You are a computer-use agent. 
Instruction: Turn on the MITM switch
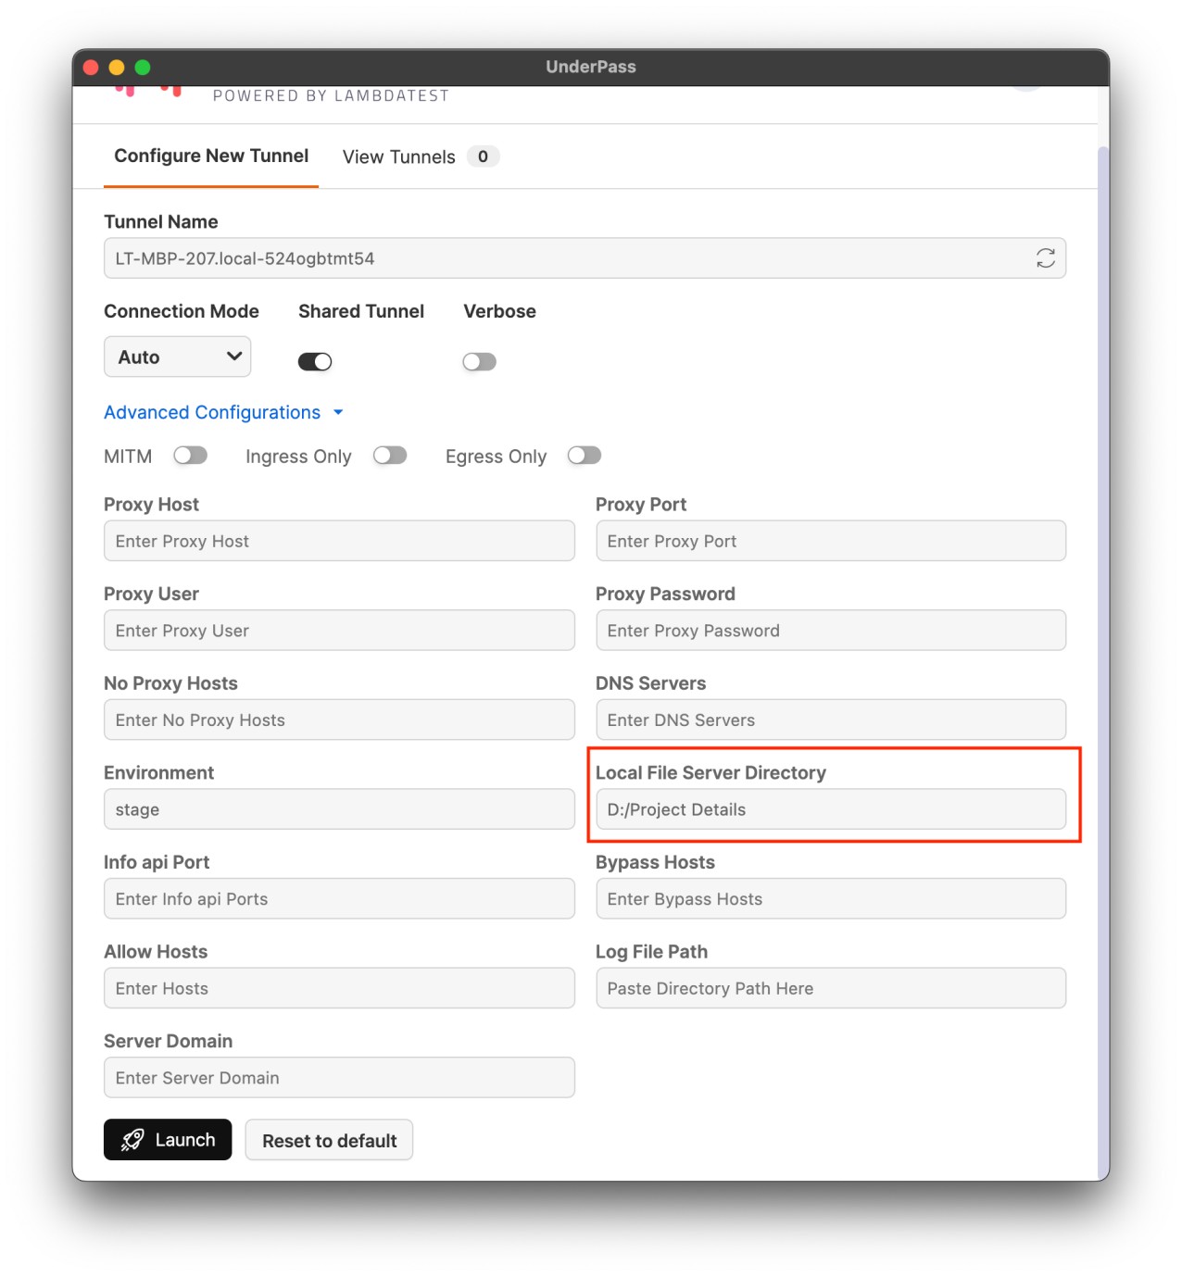click(191, 456)
